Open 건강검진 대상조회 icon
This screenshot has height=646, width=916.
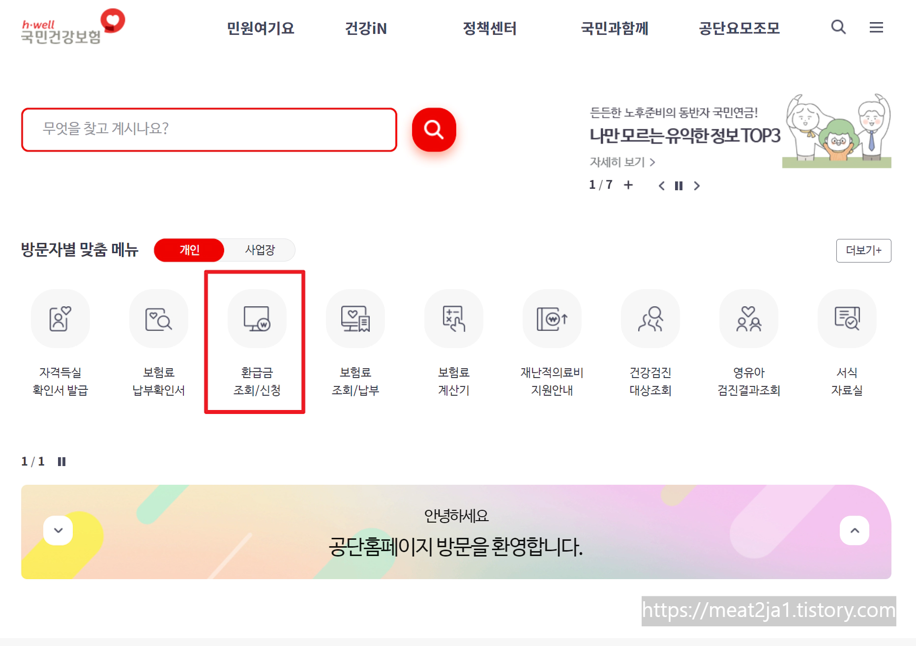[650, 319]
